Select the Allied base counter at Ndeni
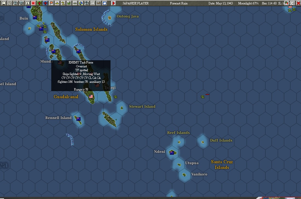 pos(172,152)
